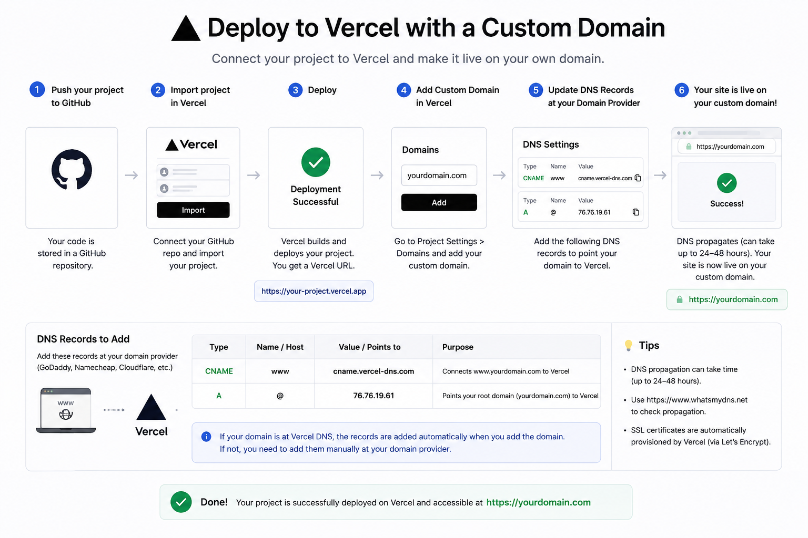Click the CNAME cell in the records table

tap(219, 371)
